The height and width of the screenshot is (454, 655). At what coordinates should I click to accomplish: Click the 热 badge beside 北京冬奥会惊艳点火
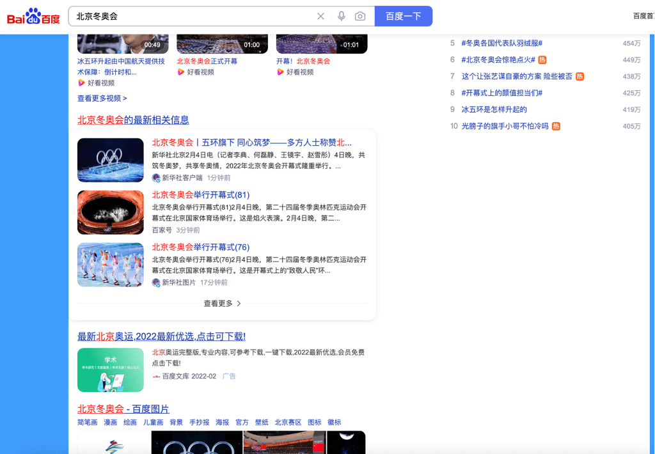(x=542, y=59)
